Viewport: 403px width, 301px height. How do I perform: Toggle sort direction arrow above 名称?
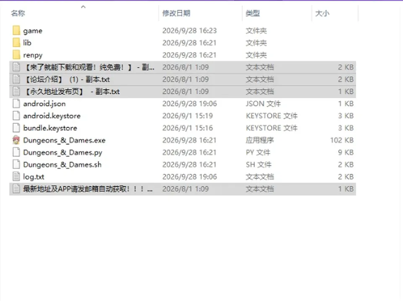point(83,7)
